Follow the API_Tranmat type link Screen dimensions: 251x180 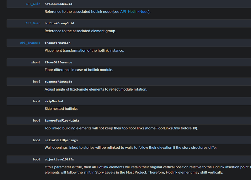coord(30,43)
